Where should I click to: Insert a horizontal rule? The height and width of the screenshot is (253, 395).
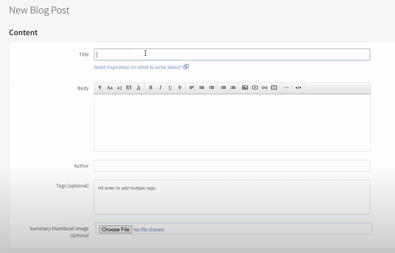286,88
